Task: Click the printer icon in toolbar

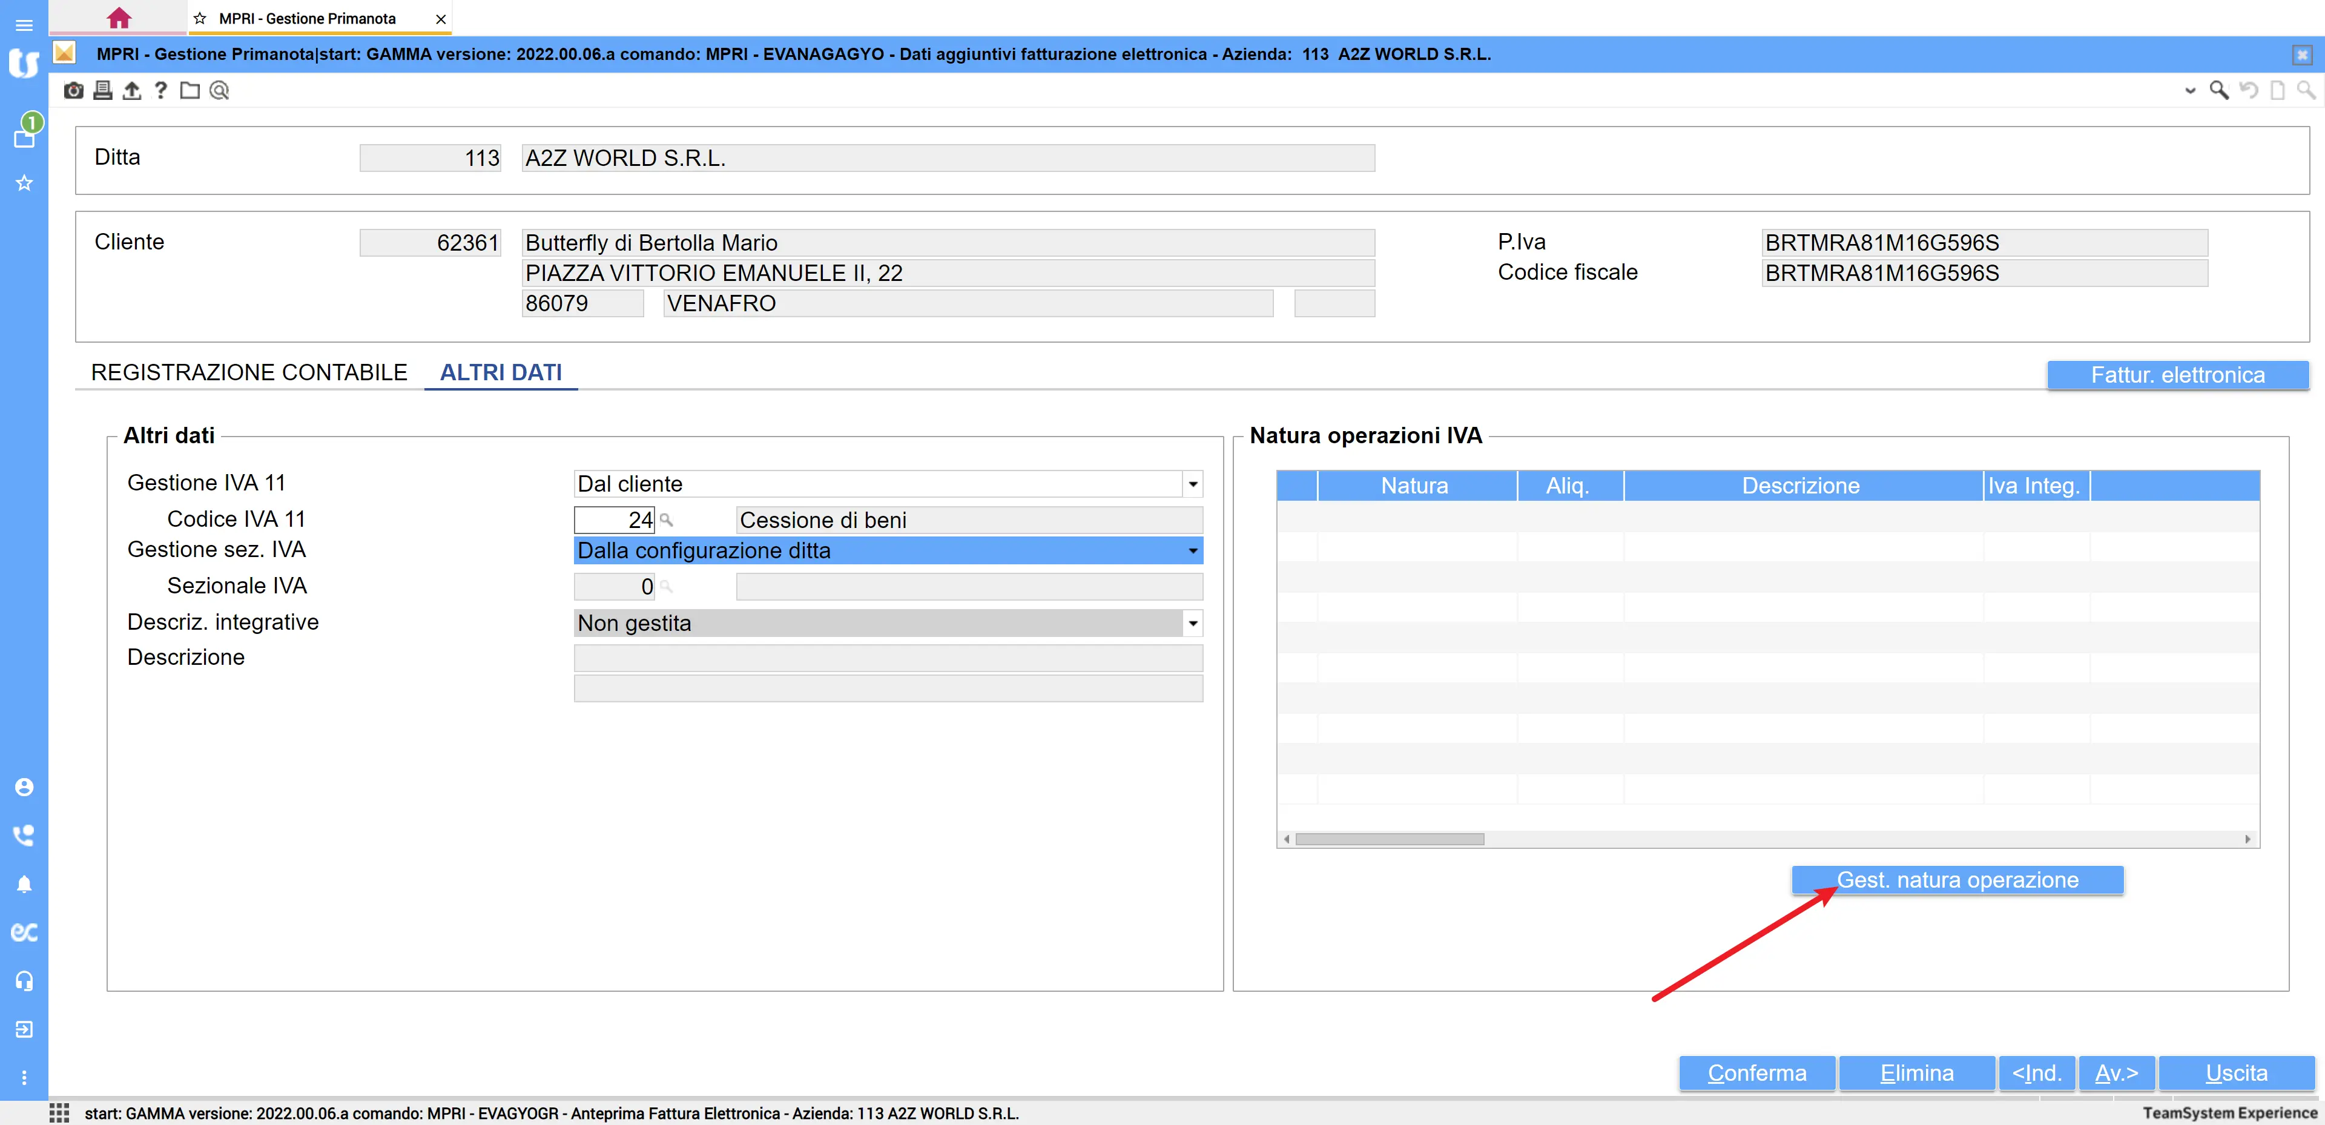Action: tap(103, 90)
